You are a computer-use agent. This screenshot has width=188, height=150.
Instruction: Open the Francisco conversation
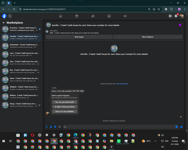point(21,29)
